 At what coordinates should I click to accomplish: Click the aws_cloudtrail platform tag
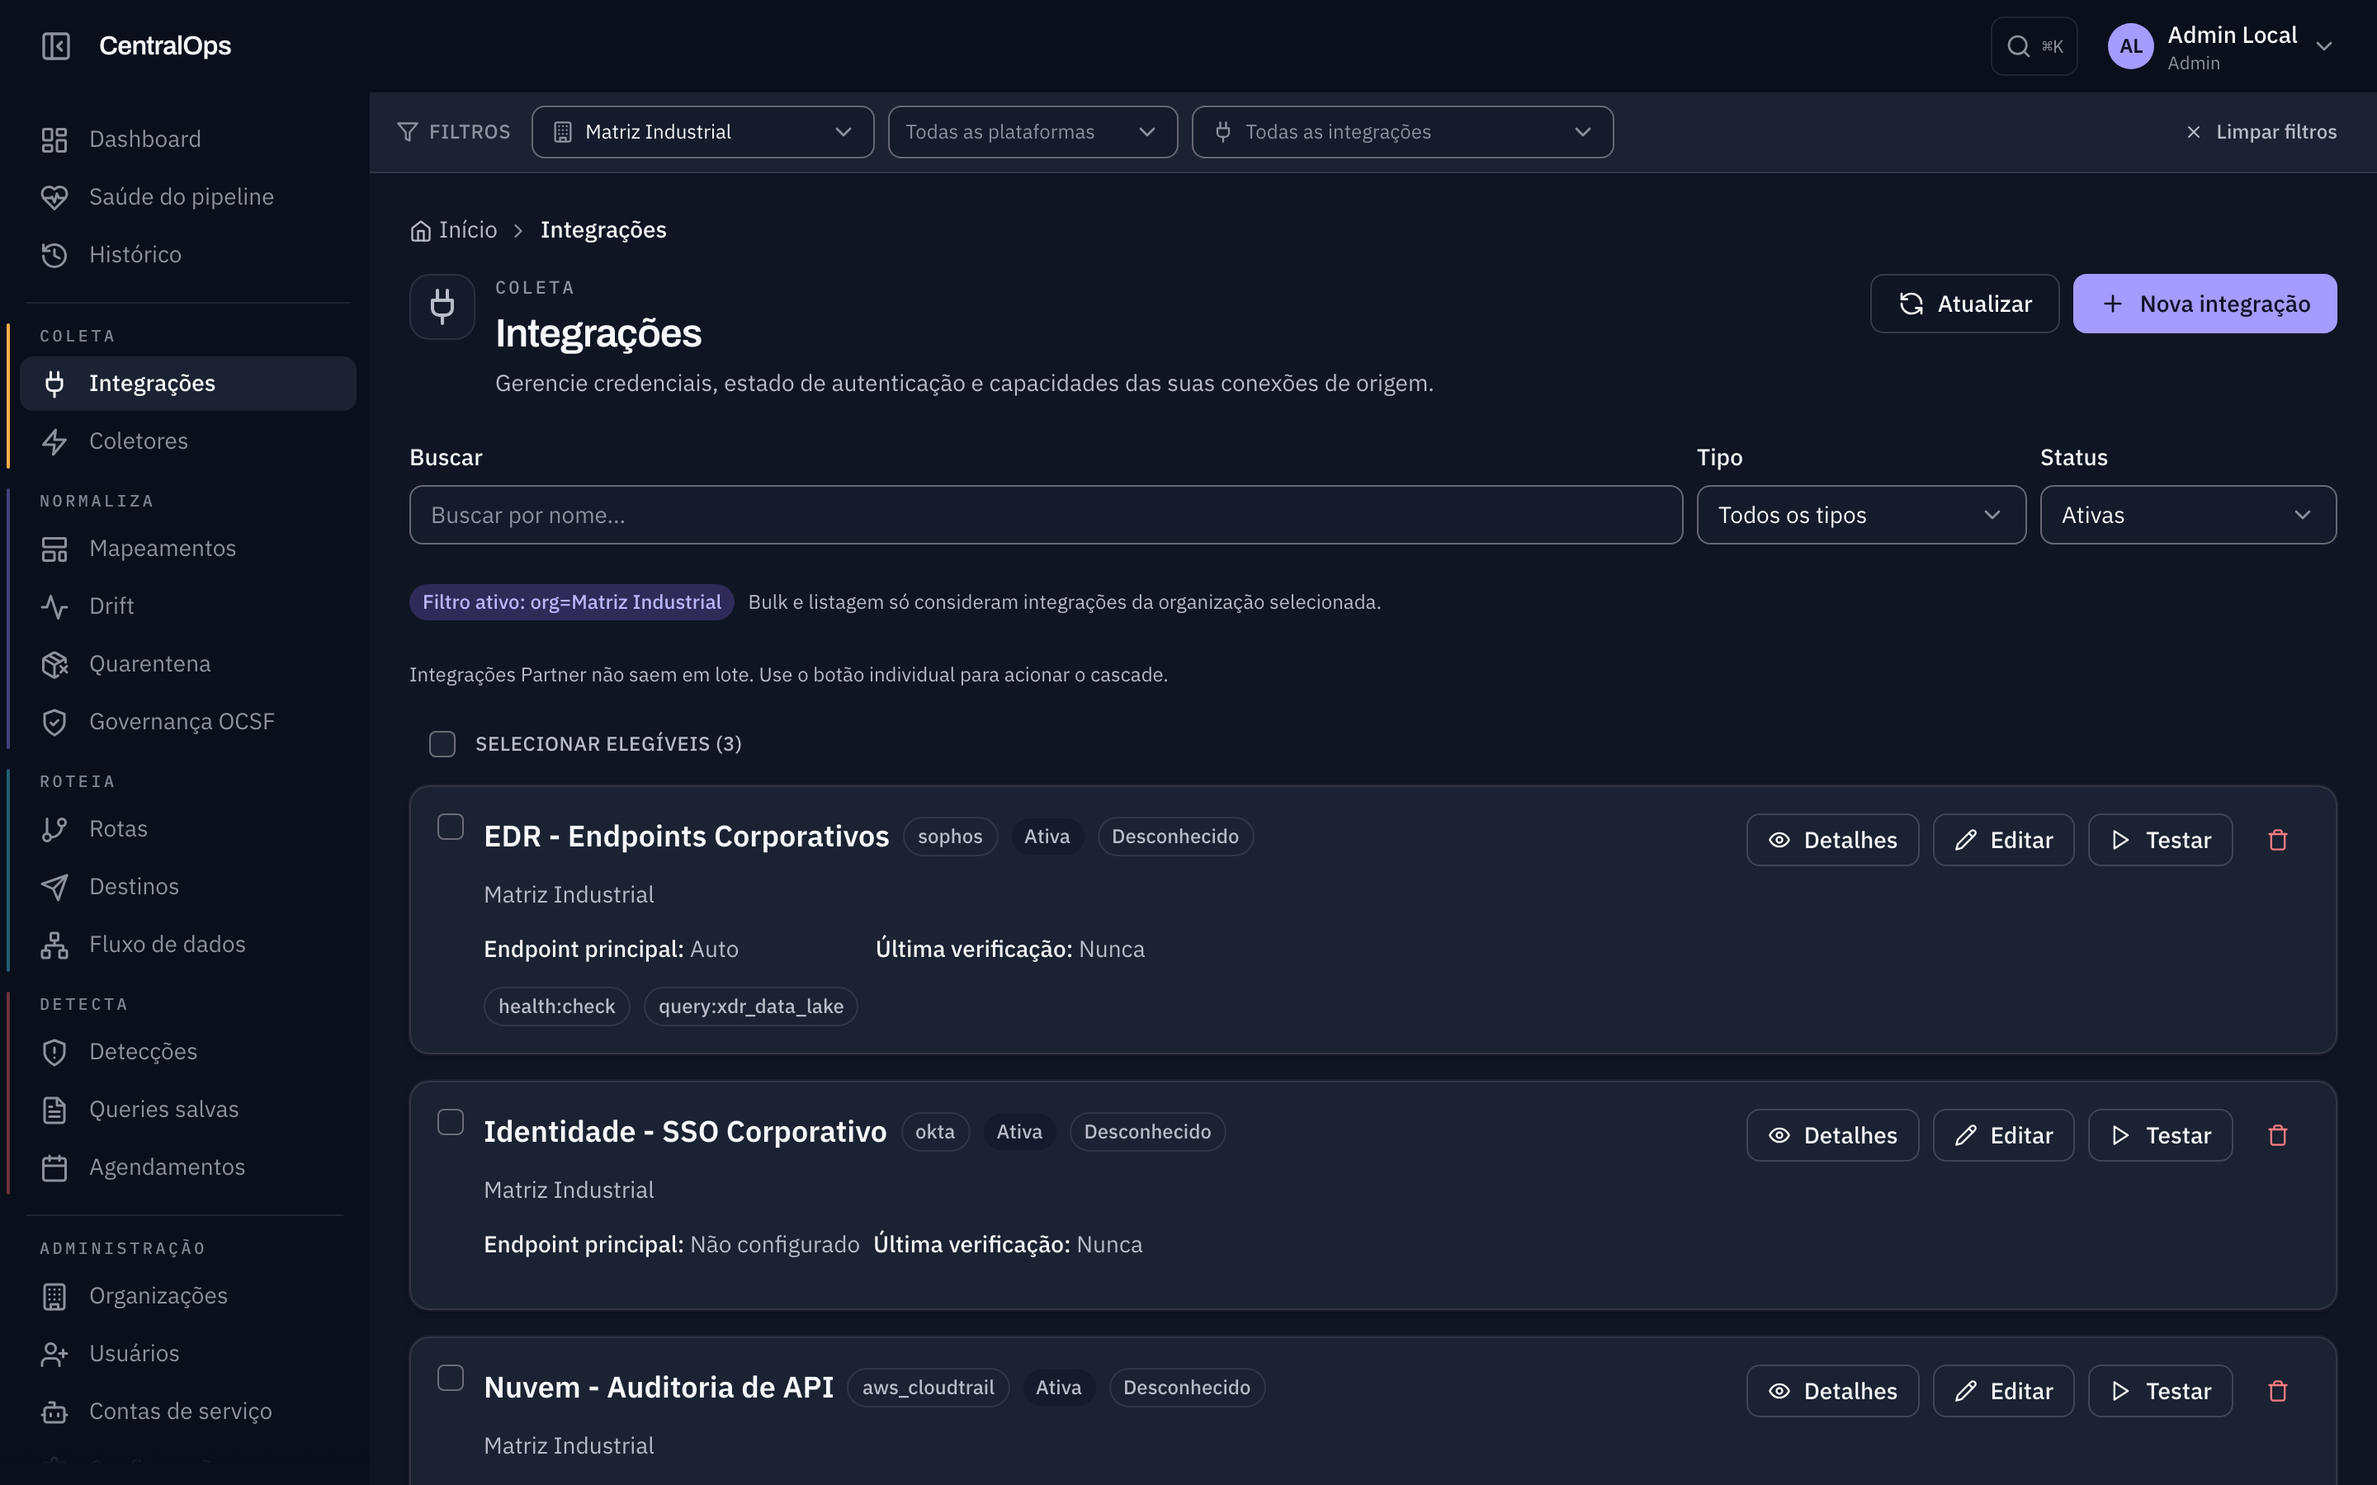coord(927,1388)
